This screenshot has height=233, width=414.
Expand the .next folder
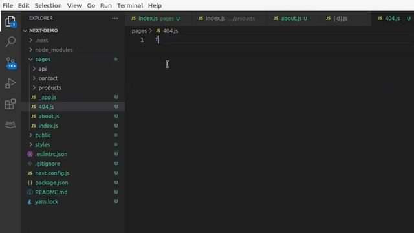click(x=30, y=40)
